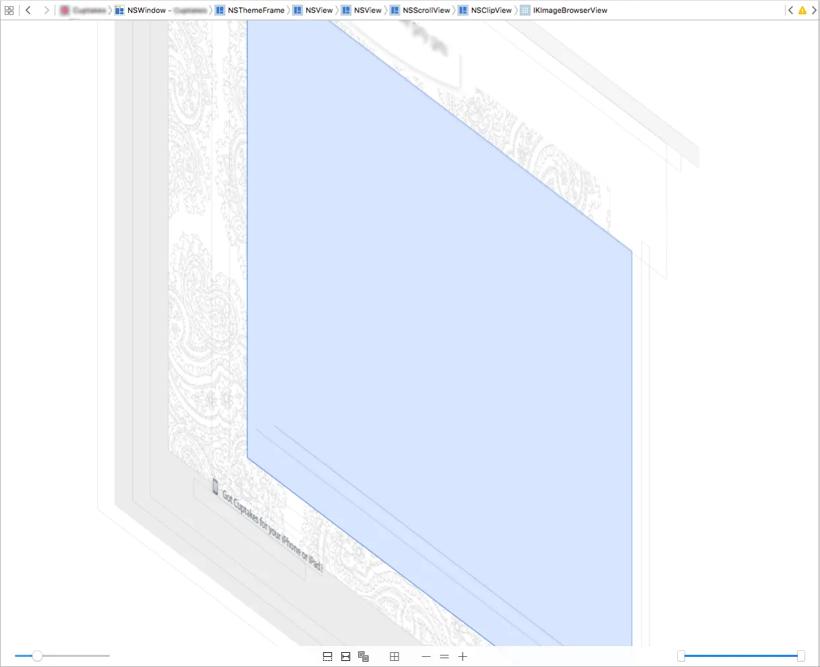Go back in jump bar history
Image resolution: width=820 pixels, height=667 pixels.
(28, 10)
